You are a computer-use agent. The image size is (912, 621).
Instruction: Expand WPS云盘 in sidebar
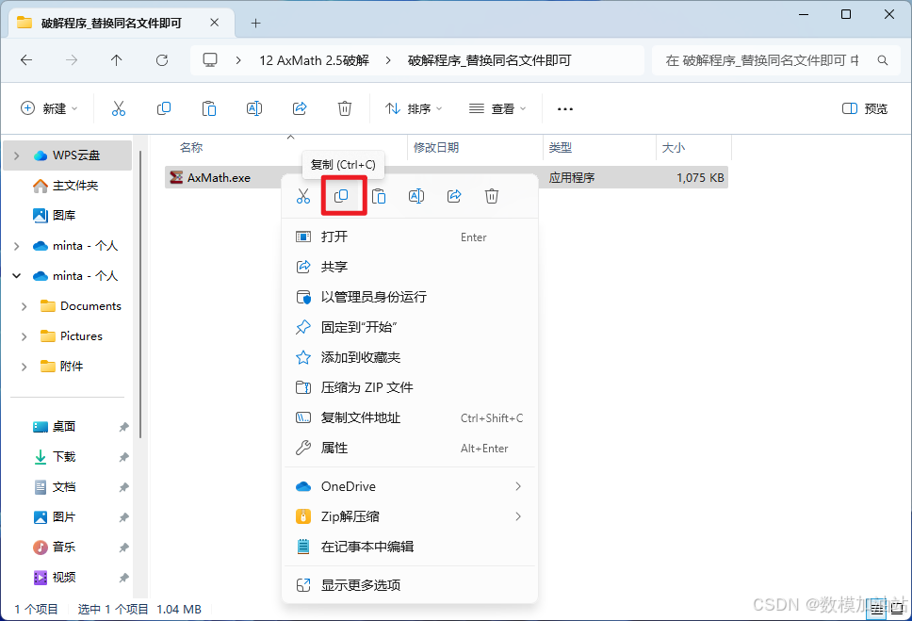click(16, 155)
